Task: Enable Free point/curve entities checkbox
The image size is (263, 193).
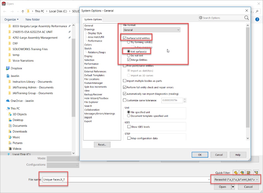Action: tap(124, 66)
